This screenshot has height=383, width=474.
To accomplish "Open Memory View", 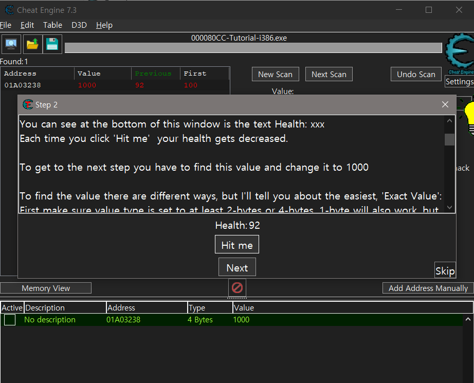I will [x=46, y=288].
